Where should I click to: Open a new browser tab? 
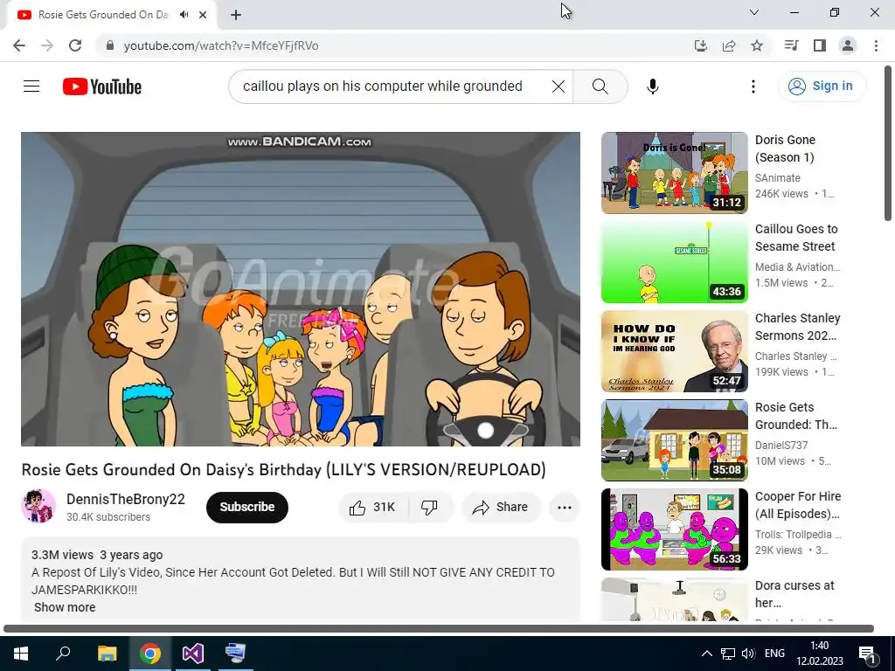[x=236, y=15]
